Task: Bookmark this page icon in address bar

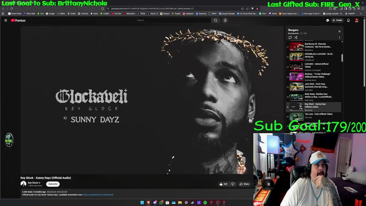Action: click(102, 9)
